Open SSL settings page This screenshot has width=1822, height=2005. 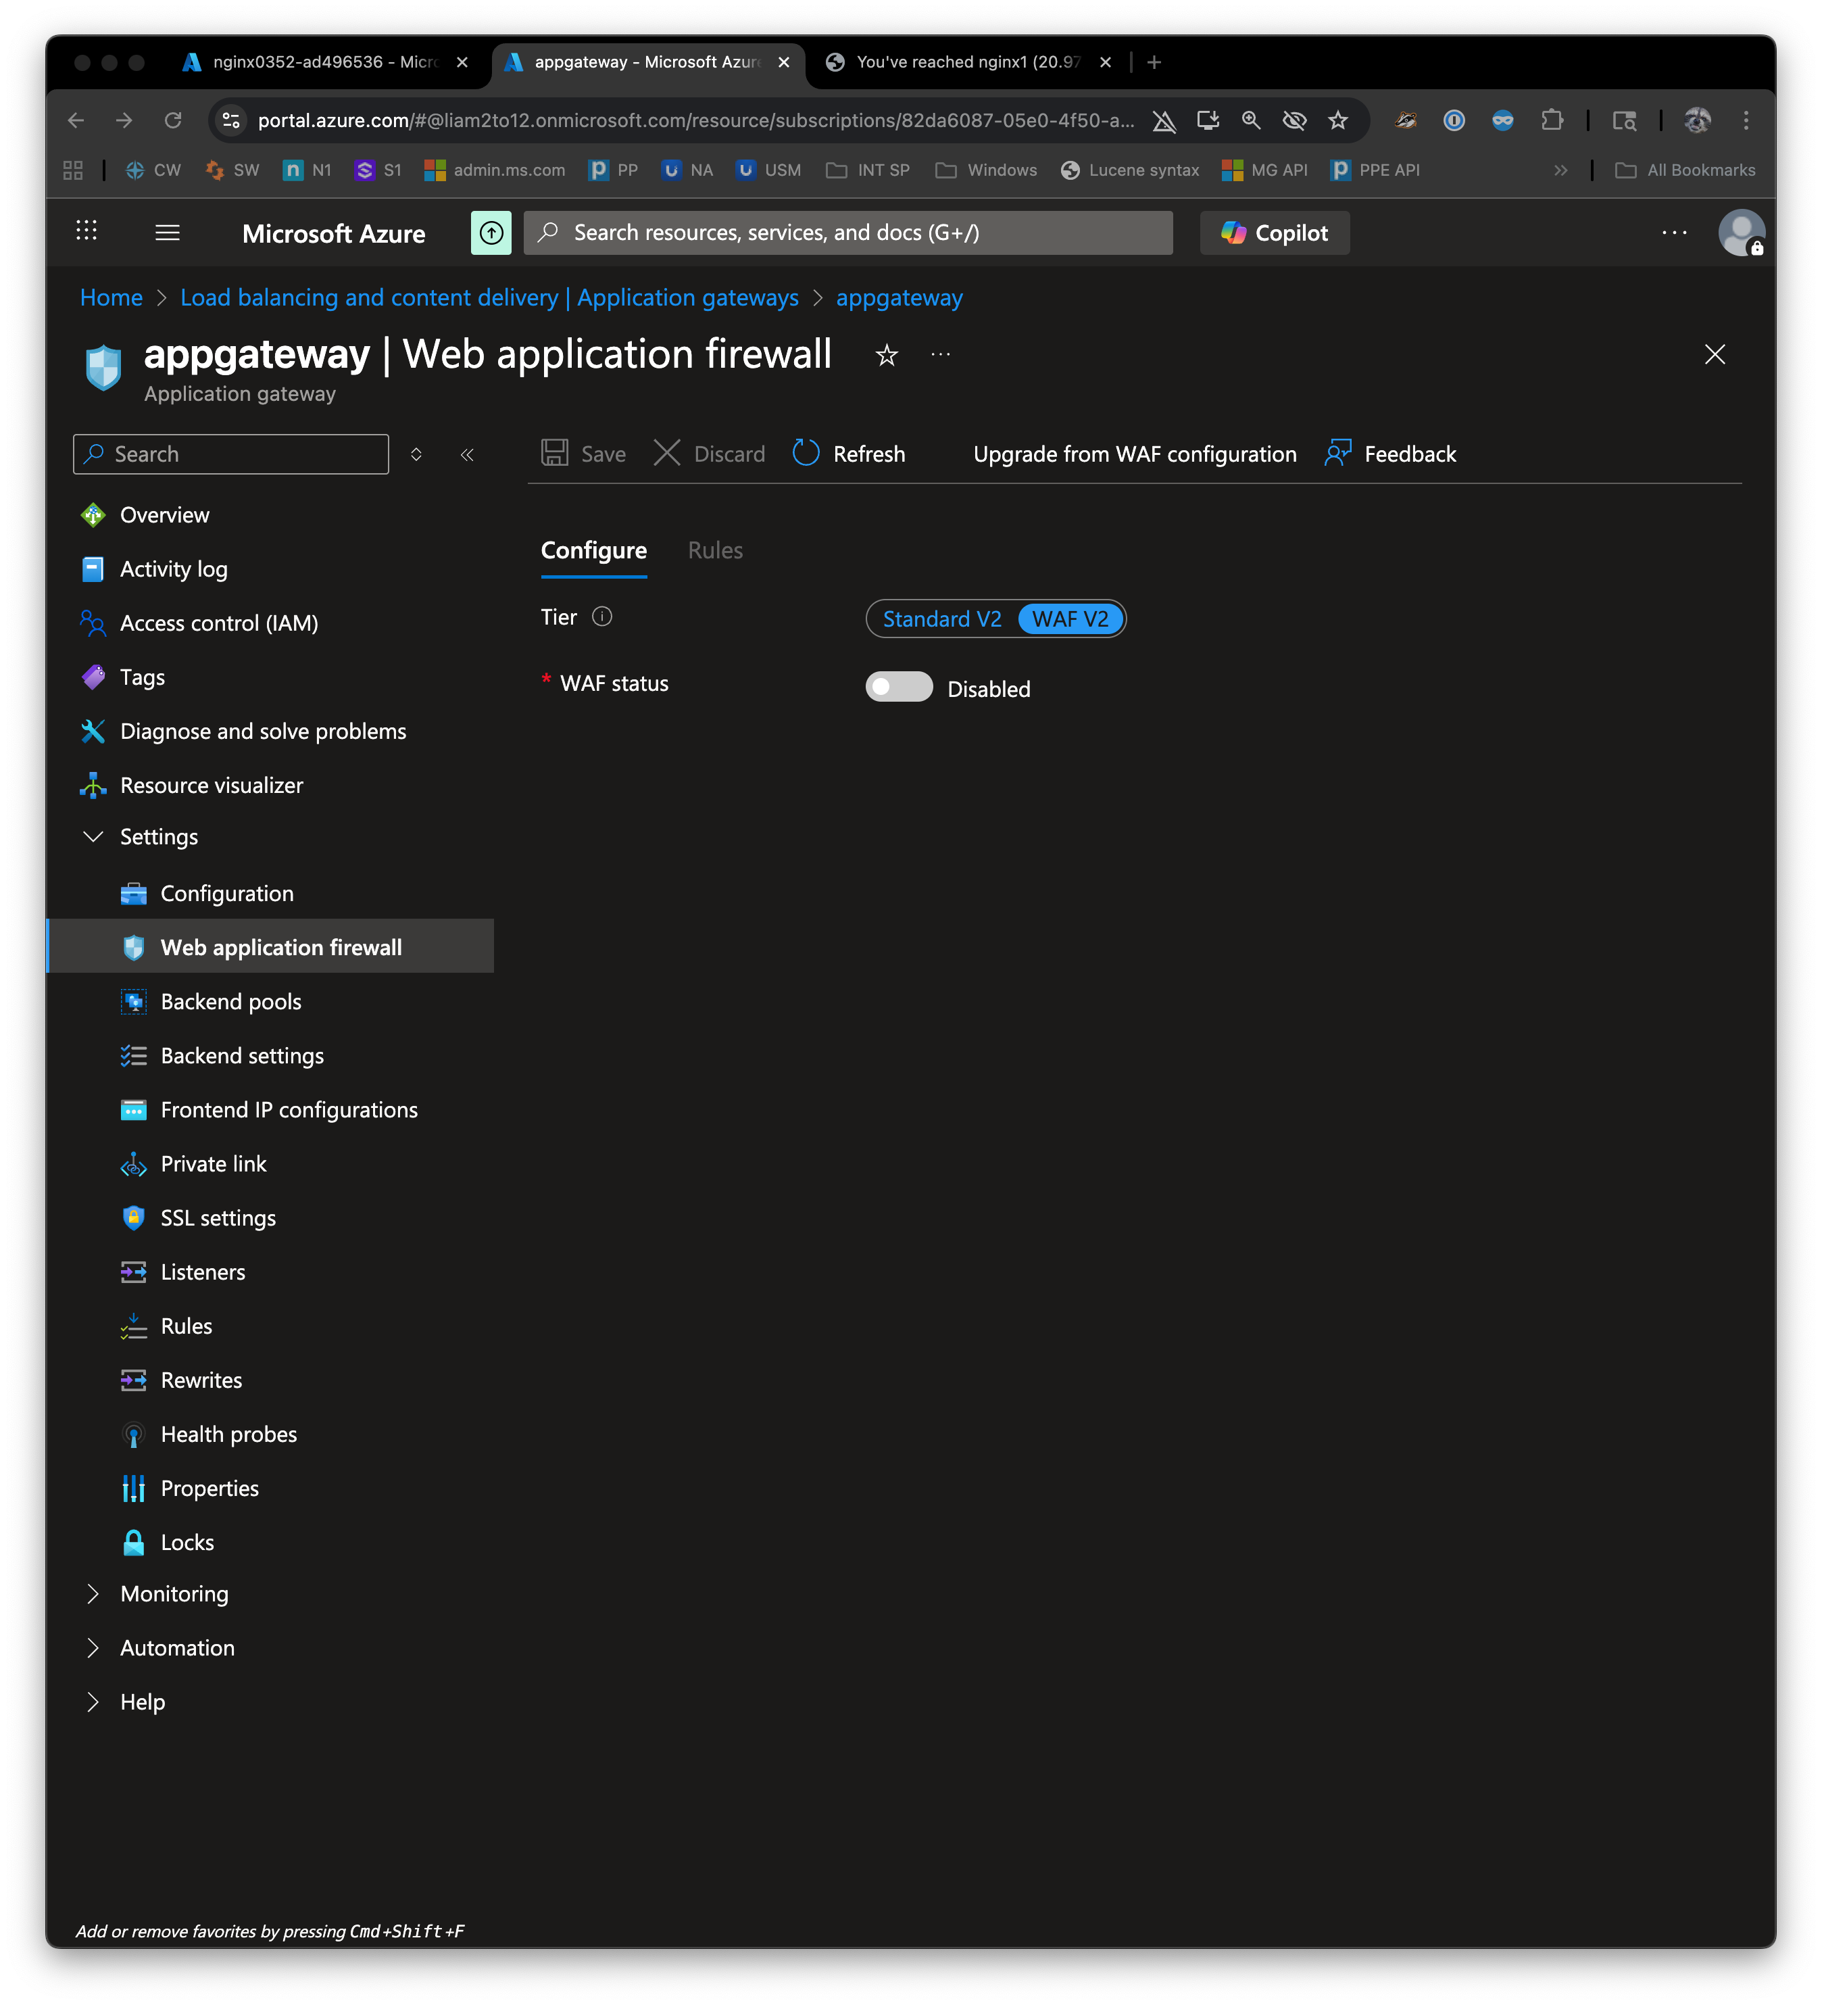218,1218
